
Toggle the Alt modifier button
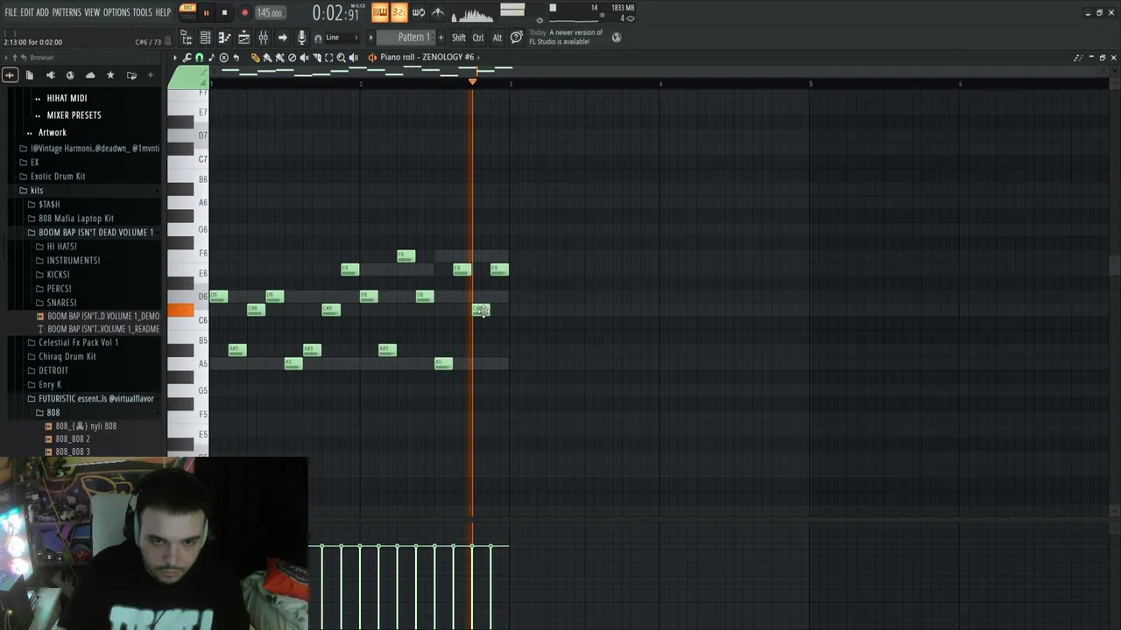click(497, 38)
